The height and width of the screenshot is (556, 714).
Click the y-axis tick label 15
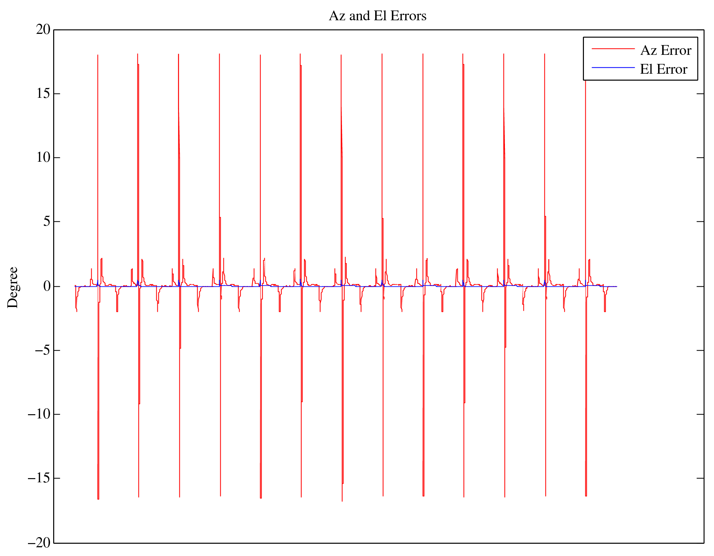click(43, 94)
